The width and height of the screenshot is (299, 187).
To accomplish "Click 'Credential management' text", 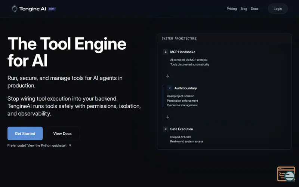I will click(182, 105).
